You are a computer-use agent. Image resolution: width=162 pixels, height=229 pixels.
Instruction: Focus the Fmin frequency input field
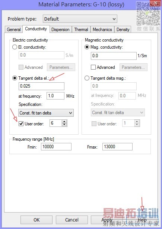click(x=56, y=147)
